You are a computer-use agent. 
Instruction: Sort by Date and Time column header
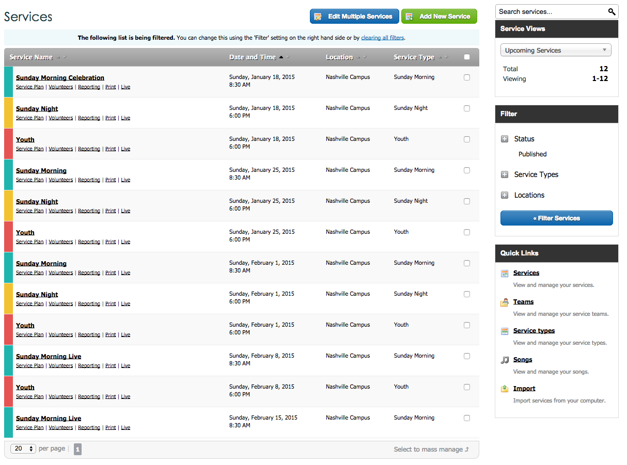click(x=253, y=57)
